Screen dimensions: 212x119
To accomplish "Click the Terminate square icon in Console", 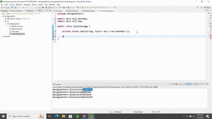I will click(171, 84).
